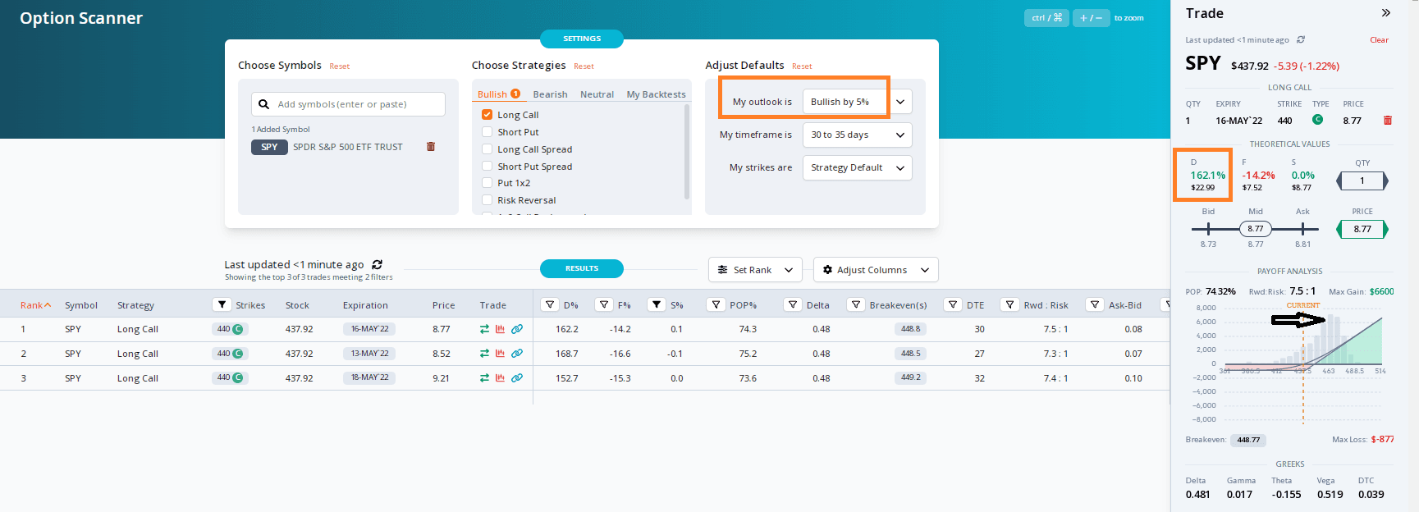Open the F% column filter
Viewport: 1419px width, 512px height.
click(x=604, y=304)
